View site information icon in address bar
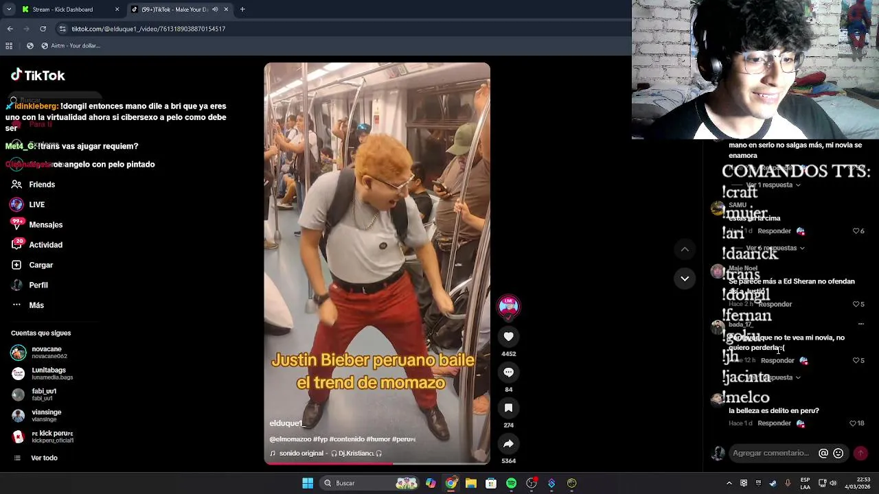 (x=62, y=29)
